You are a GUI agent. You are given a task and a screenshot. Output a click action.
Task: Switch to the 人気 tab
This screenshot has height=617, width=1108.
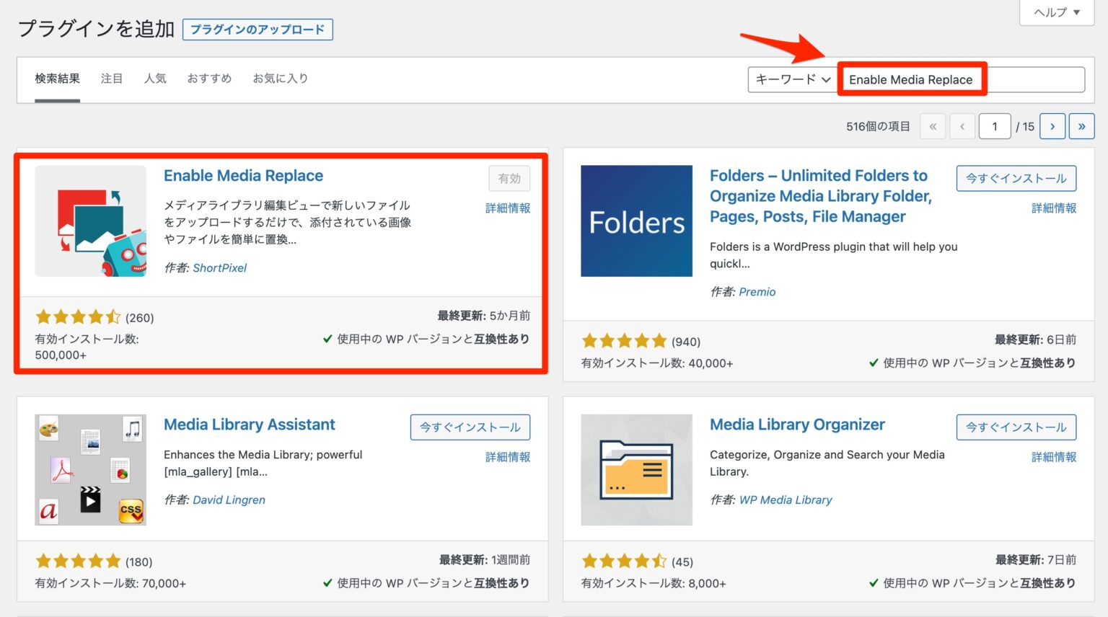point(156,78)
